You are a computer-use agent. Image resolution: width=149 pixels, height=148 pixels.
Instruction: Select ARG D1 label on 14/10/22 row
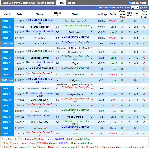click(x=7, y=21)
